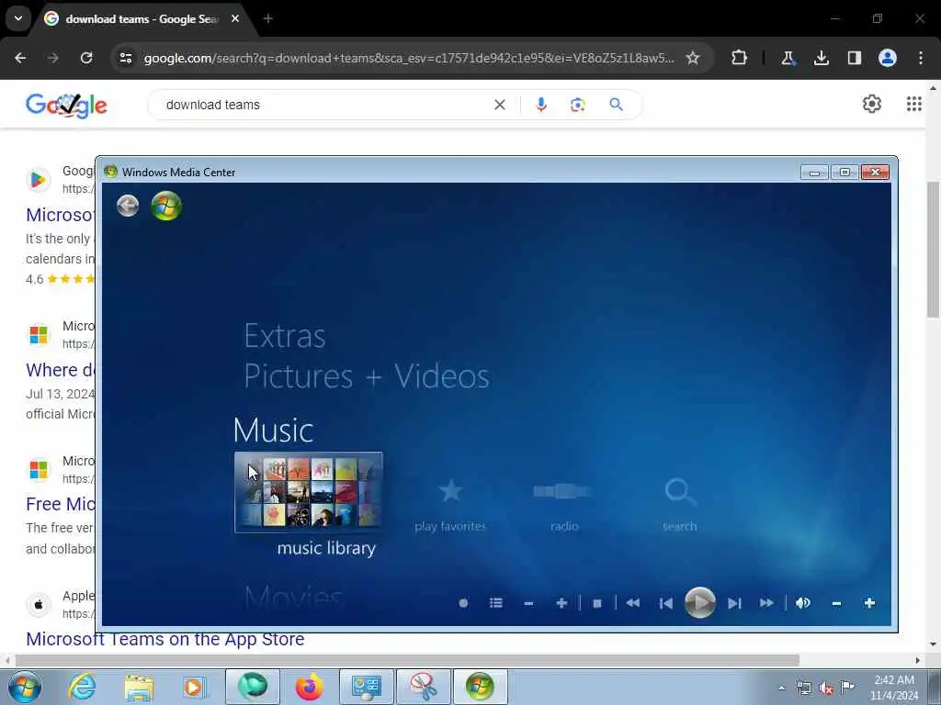Skip to next track
Image resolution: width=941 pixels, height=705 pixels.
point(734,603)
